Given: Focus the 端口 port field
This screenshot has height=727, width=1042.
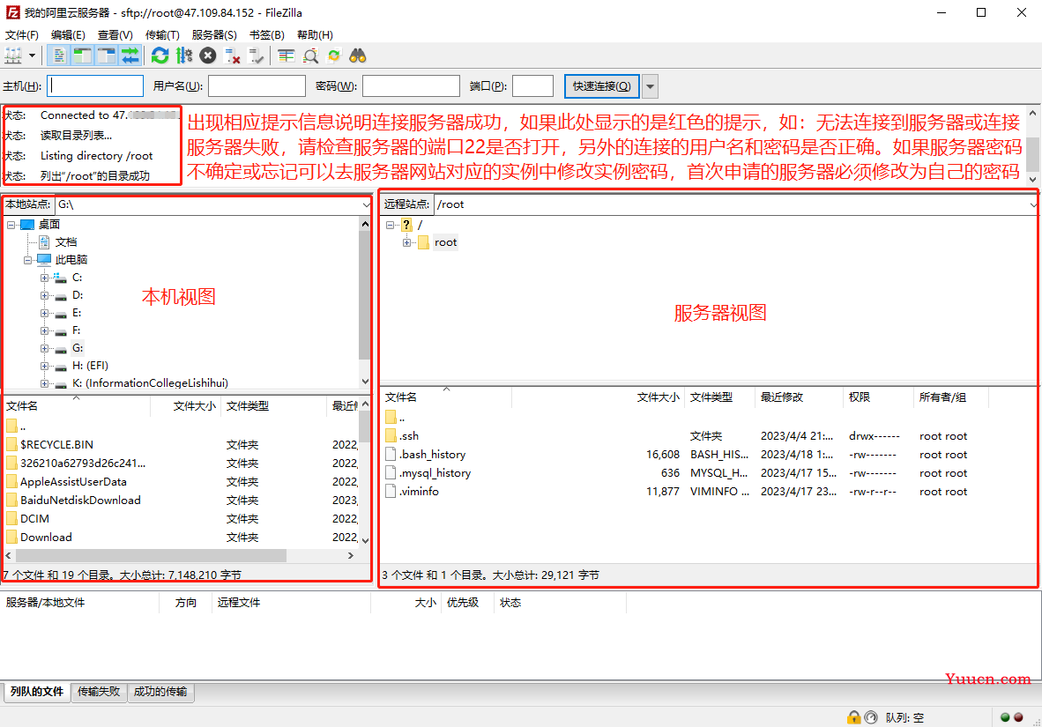Looking at the screenshot, I should coord(533,85).
